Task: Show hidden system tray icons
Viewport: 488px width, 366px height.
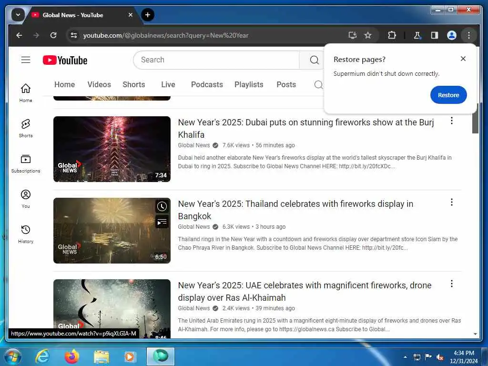Action: pos(405,357)
